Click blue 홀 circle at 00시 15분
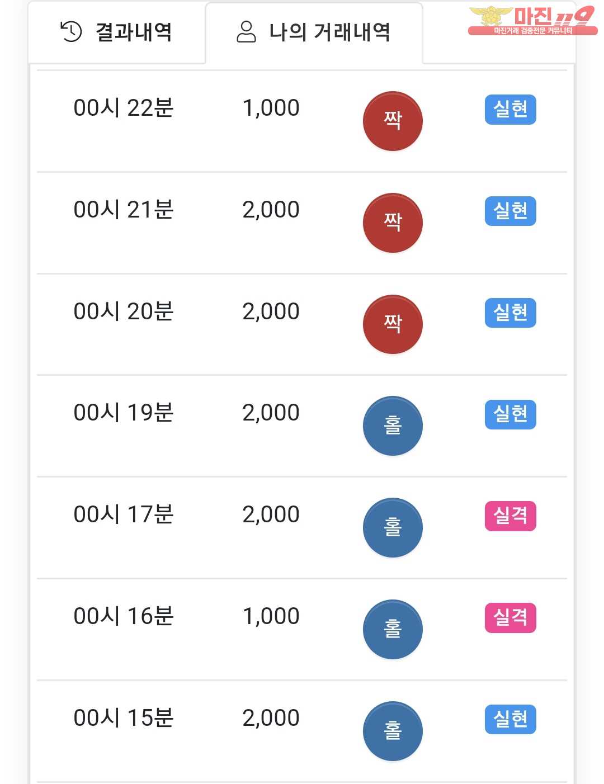 pos(393,731)
